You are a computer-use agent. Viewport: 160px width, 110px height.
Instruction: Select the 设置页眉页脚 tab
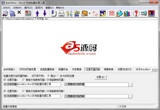coord(93,69)
